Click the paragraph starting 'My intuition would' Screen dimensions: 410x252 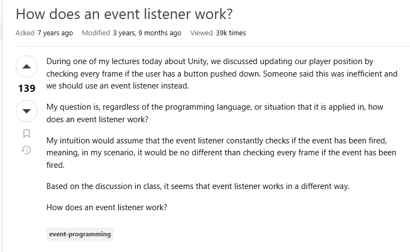click(x=221, y=153)
